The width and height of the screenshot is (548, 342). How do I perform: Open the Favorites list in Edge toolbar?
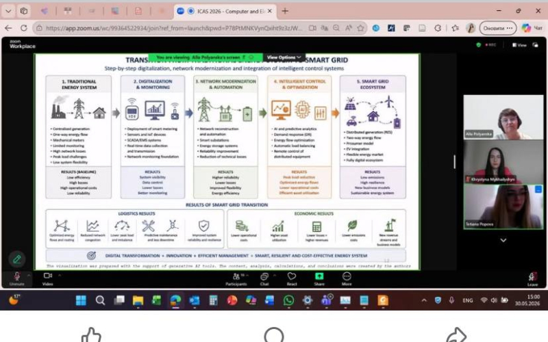point(455,28)
